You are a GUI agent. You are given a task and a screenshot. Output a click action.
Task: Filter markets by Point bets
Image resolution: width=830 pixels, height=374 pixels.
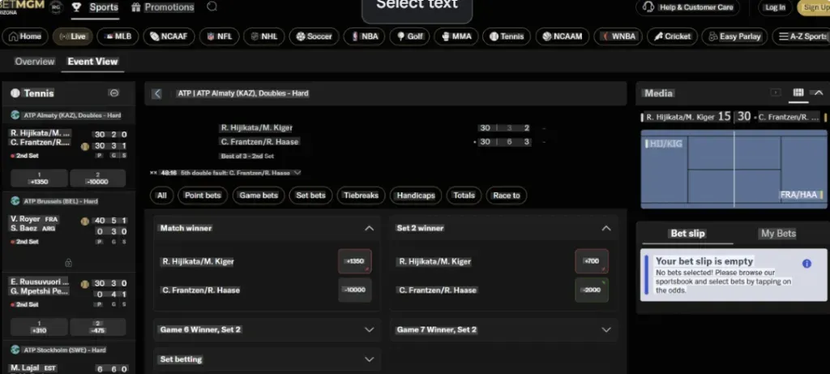(x=203, y=196)
